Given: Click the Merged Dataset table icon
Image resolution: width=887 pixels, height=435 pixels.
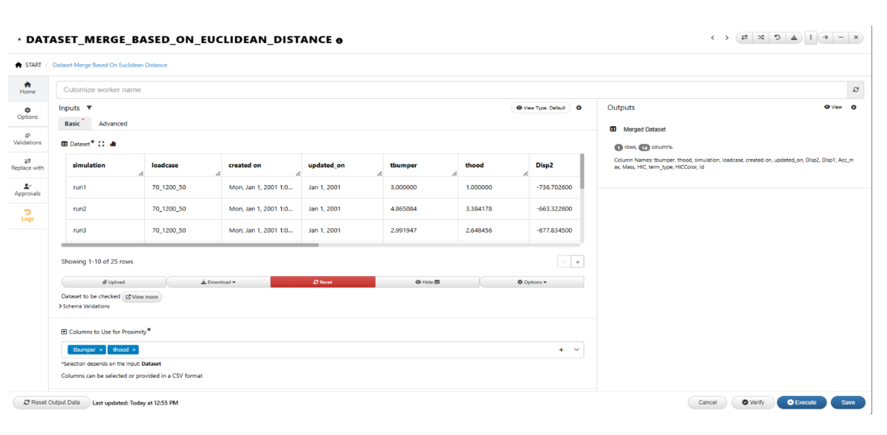Looking at the screenshot, I should point(613,129).
